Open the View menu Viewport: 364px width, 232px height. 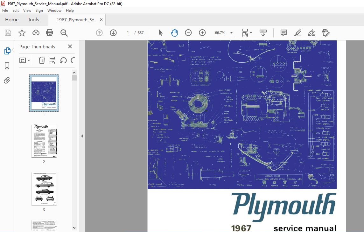click(27, 11)
